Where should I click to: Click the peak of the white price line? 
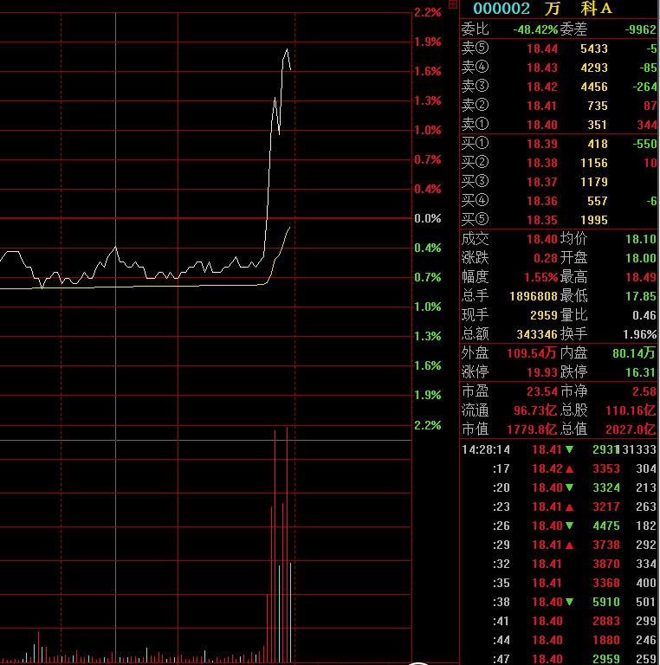coord(287,50)
